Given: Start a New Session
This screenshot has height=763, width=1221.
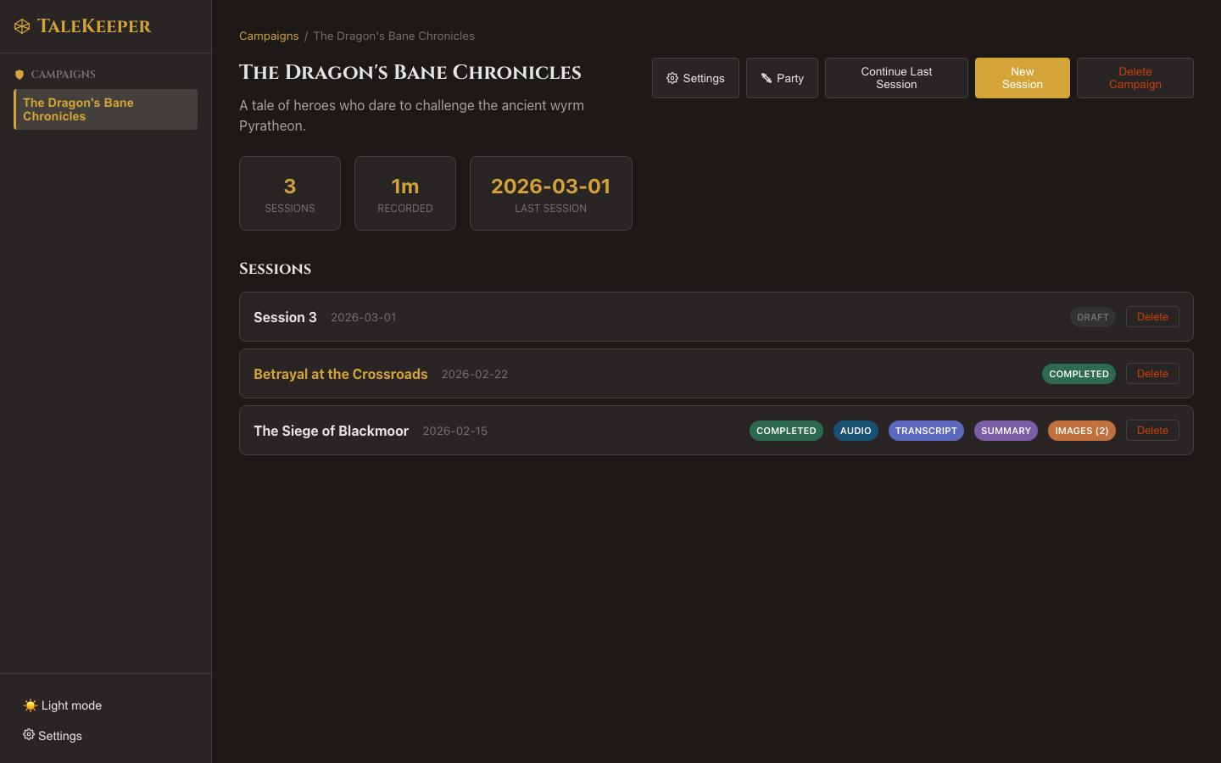Looking at the screenshot, I should tap(1022, 77).
